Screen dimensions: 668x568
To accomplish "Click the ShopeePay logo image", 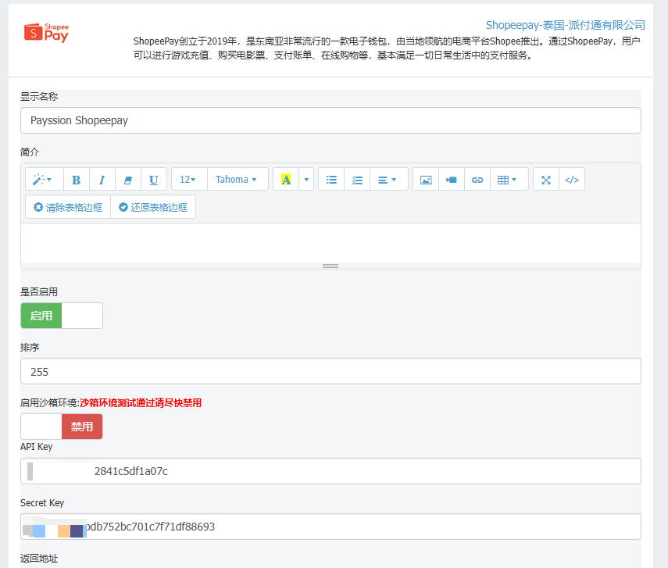I will pyautogui.click(x=46, y=33).
